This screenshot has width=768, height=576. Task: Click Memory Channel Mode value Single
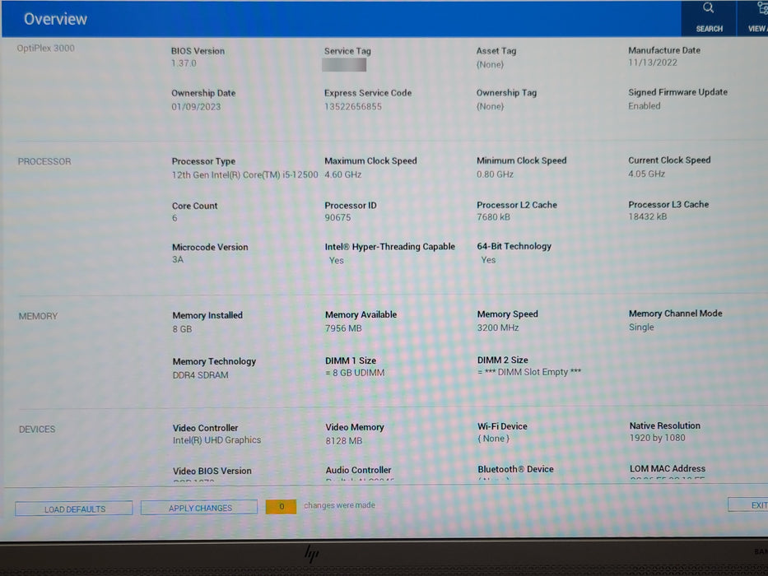point(641,327)
